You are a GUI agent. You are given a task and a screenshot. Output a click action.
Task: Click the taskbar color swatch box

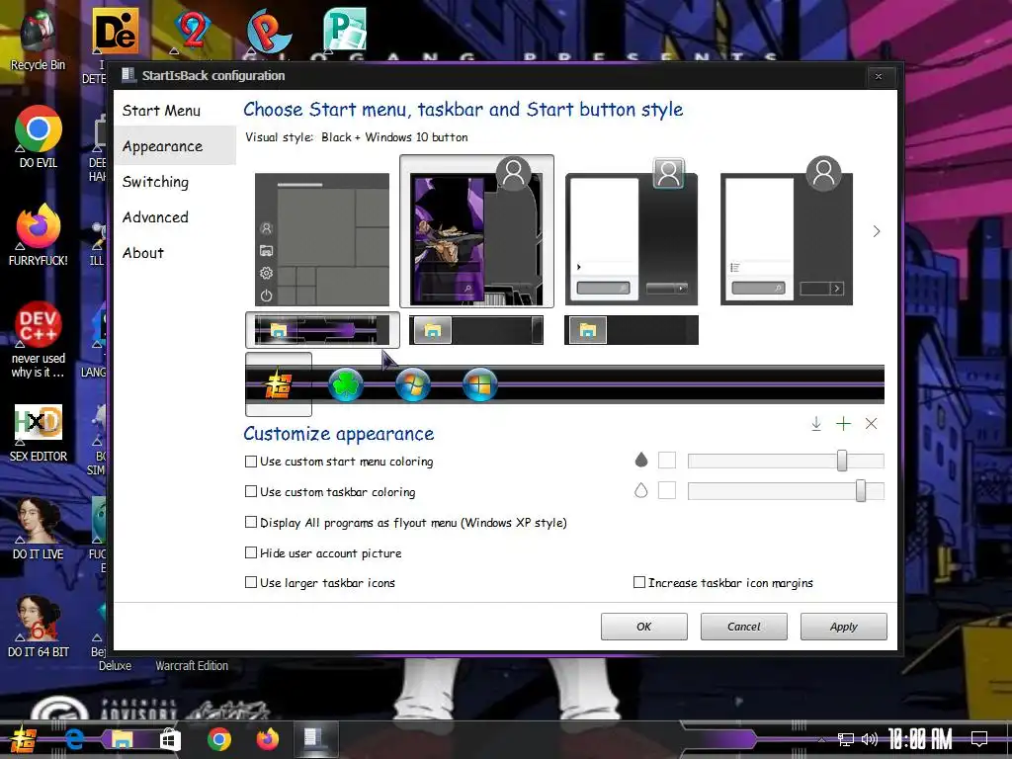tap(667, 490)
